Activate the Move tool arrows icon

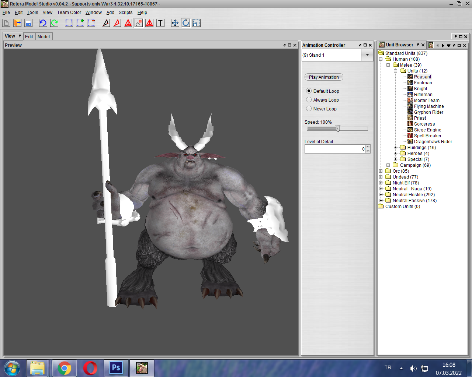click(x=175, y=23)
